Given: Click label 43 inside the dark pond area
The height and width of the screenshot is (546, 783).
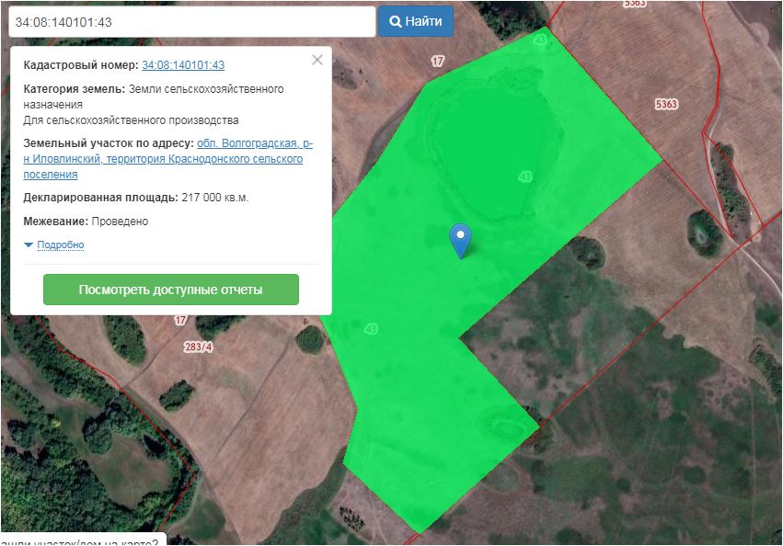Looking at the screenshot, I should 525,176.
